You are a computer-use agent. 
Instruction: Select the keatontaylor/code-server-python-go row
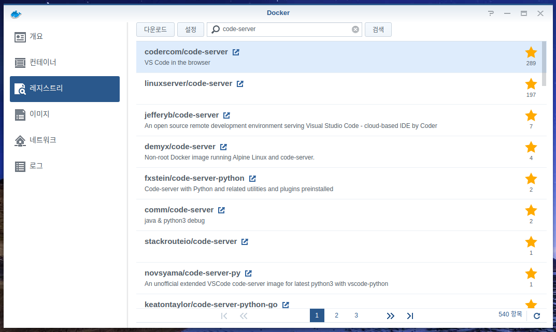pyautogui.click(x=339, y=301)
